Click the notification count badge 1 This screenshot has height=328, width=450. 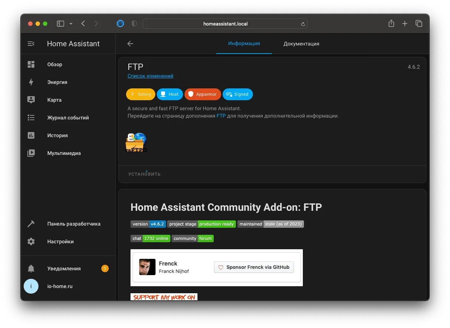[x=105, y=268]
